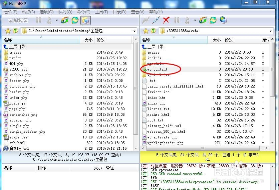Image resolution: width=279 pixels, height=190 pixels.
Task: Sort remote files by 名称 column
Action: (174, 40)
